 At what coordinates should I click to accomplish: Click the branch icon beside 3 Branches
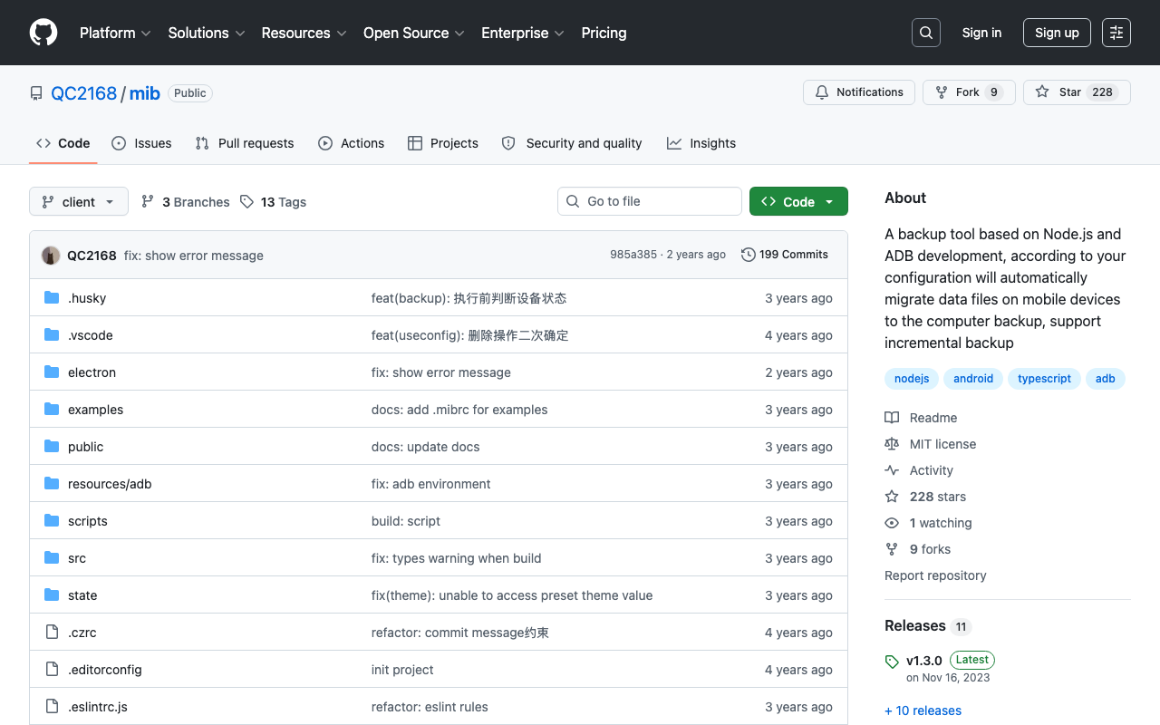(148, 202)
